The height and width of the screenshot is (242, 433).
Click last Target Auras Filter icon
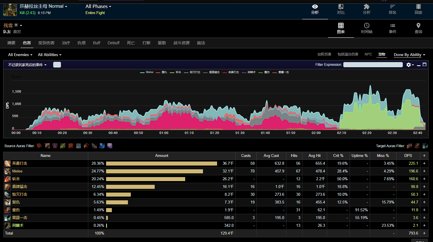click(425, 146)
